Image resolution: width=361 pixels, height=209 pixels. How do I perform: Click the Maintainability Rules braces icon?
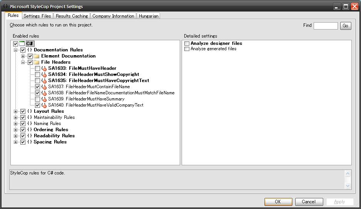[30, 117]
